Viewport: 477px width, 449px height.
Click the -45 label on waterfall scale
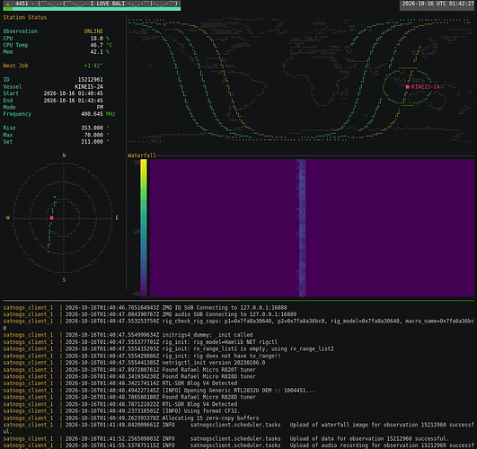(137, 294)
